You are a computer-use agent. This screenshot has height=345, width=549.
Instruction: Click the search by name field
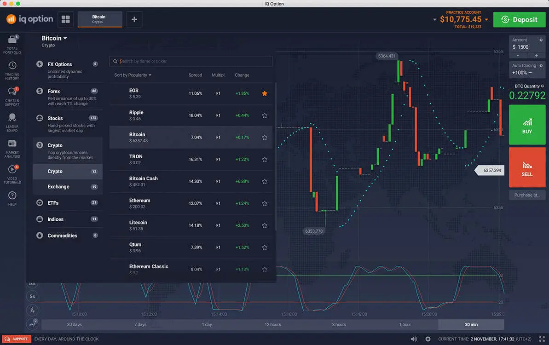click(191, 61)
